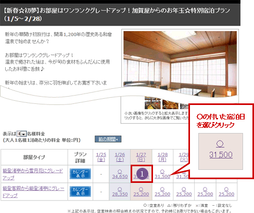This screenshot has height=213, width=254.
Task: Click the availability circle icon in callout
Action: tap(220, 144)
